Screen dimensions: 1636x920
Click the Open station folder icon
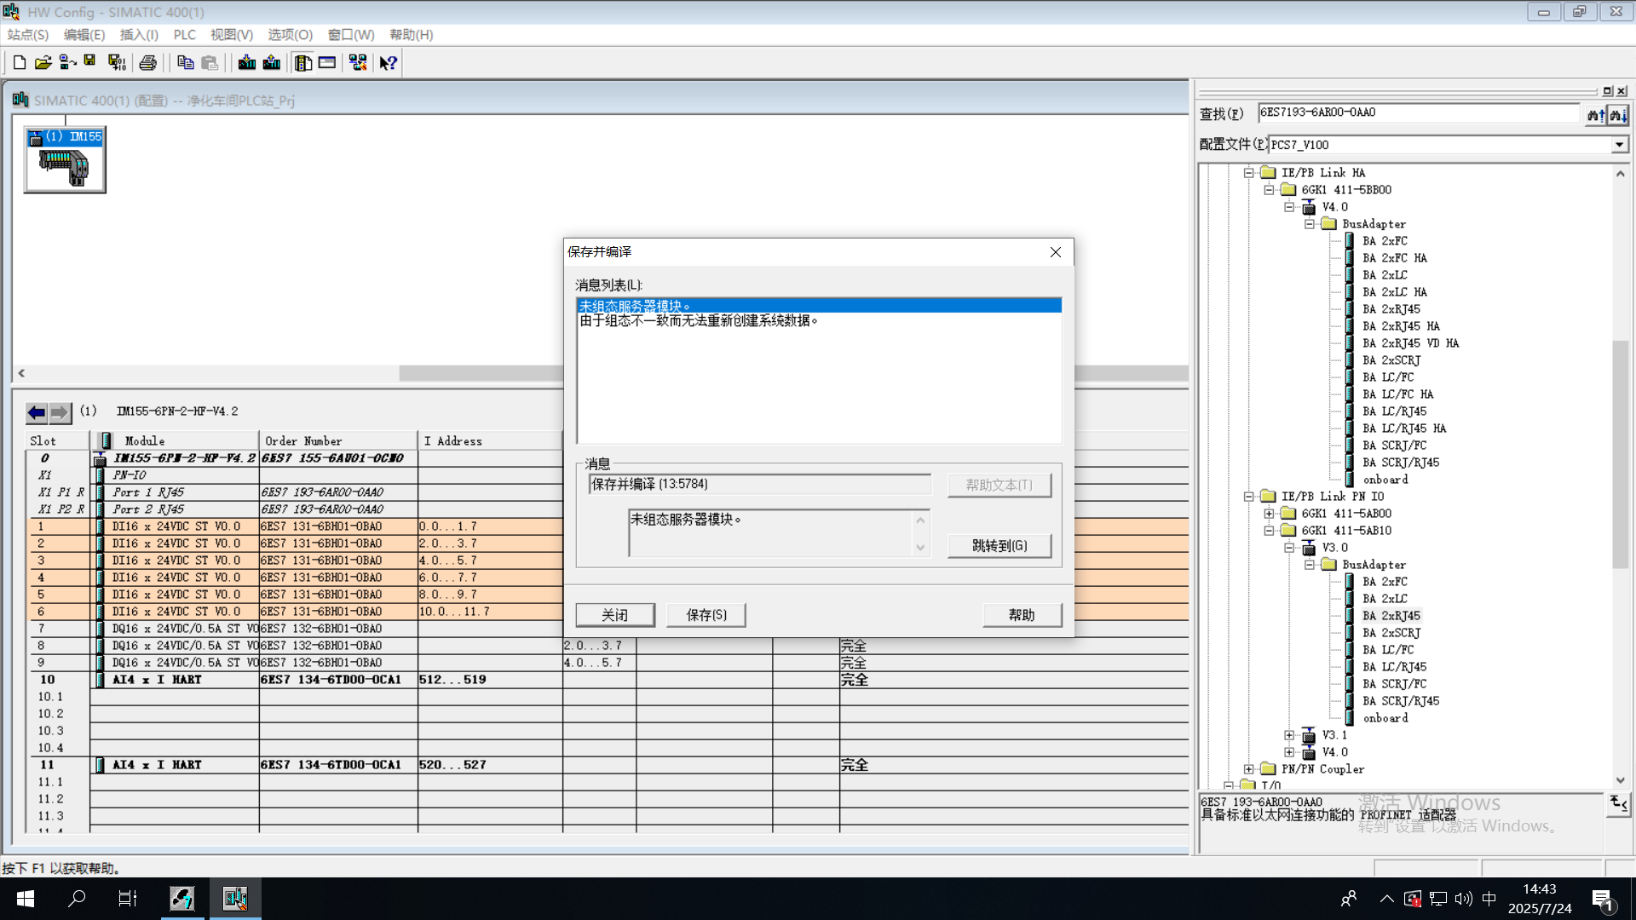(x=43, y=62)
